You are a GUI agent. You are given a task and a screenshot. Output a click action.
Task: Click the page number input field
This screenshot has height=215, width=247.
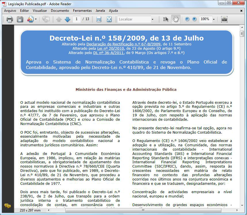[x=77, y=19]
